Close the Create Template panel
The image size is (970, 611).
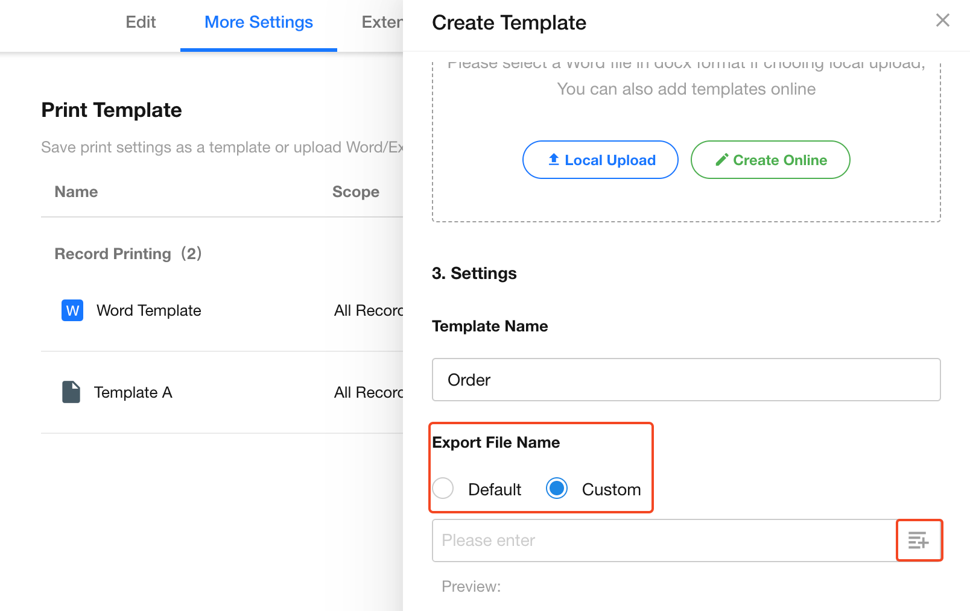coord(942,20)
